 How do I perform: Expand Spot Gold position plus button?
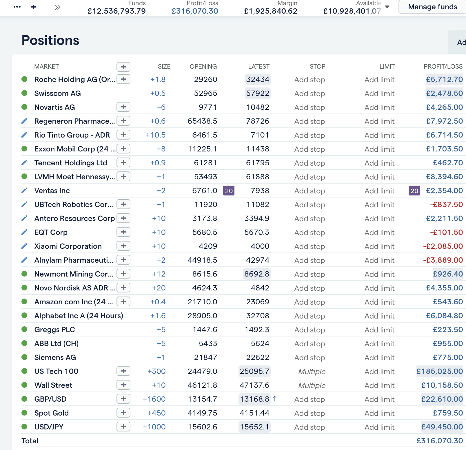pyautogui.click(x=123, y=413)
